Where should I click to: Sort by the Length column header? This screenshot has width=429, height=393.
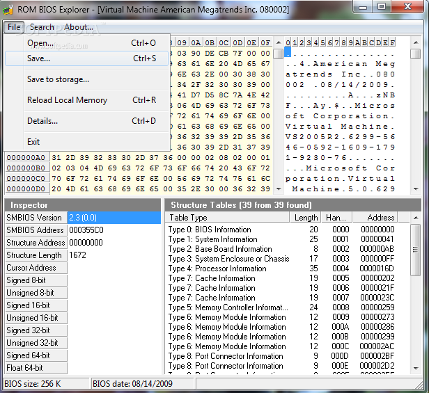click(305, 218)
